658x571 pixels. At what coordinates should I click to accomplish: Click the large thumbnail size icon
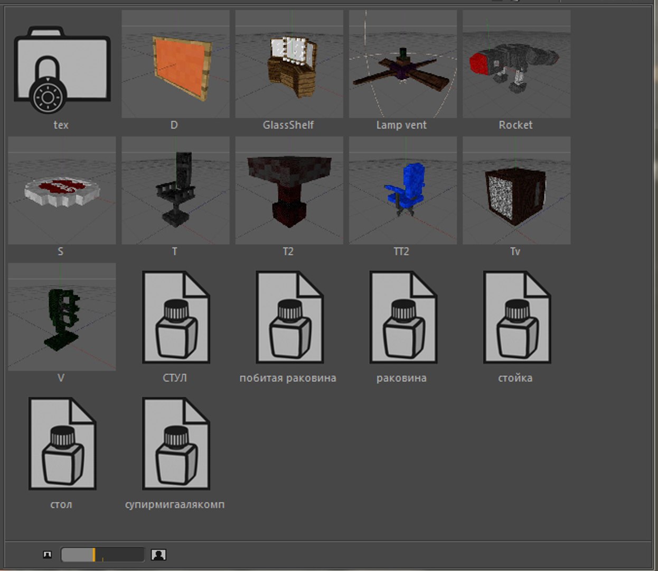(158, 555)
